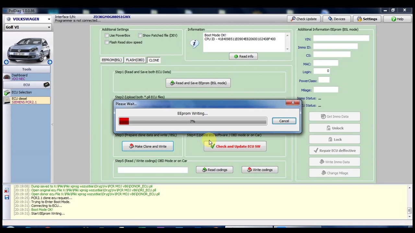Save the log with floppy icon
The width and height of the screenshot is (415, 233).
coord(6,197)
